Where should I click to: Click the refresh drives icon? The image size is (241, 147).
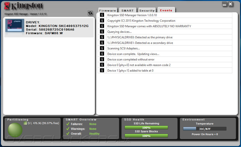point(90,13)
